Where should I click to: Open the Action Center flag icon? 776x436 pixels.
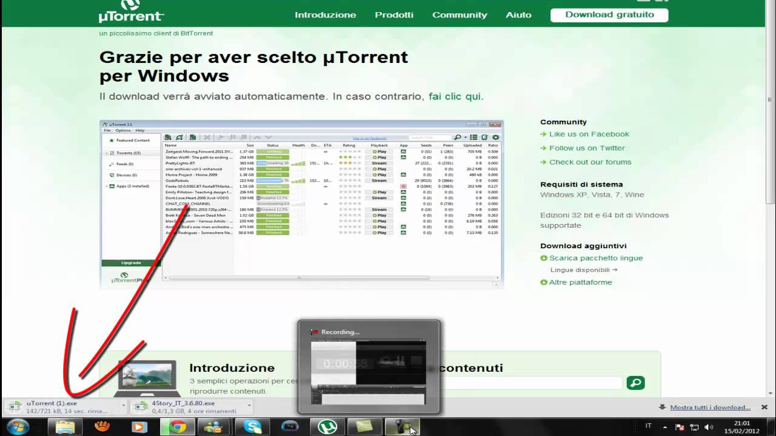click(680, 427)
